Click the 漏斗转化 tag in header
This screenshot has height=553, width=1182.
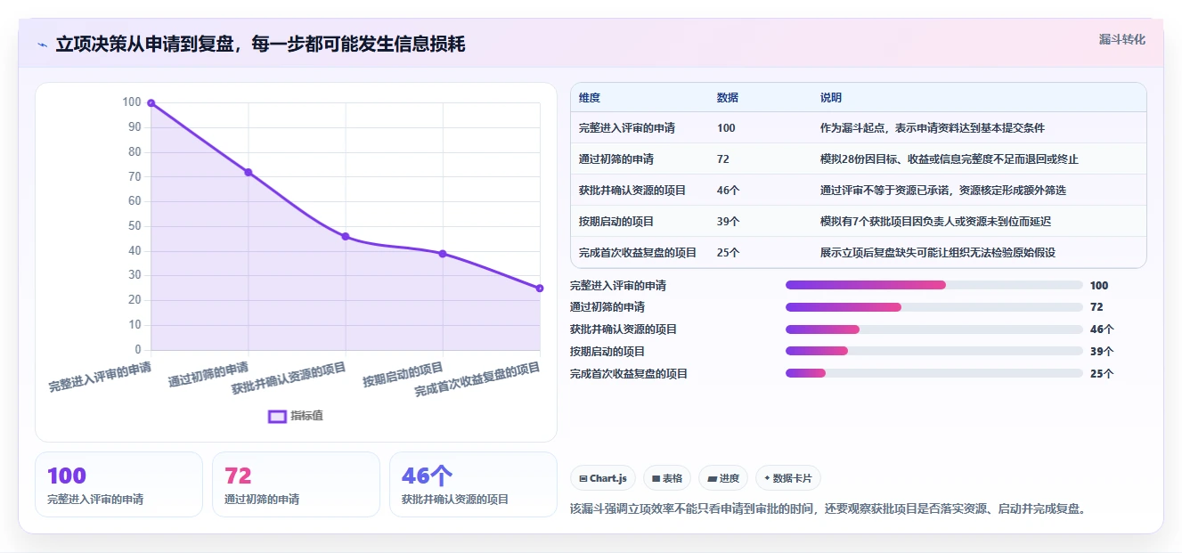(x=1121, y=40)
